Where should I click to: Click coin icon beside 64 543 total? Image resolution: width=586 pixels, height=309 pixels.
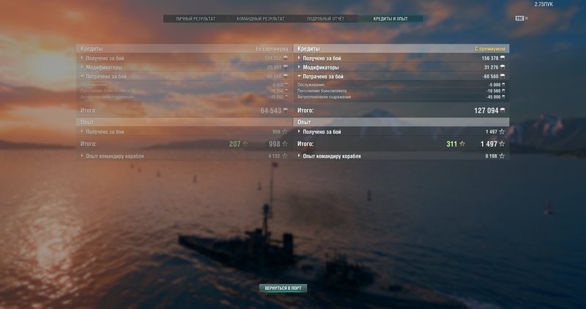(286, 110)
